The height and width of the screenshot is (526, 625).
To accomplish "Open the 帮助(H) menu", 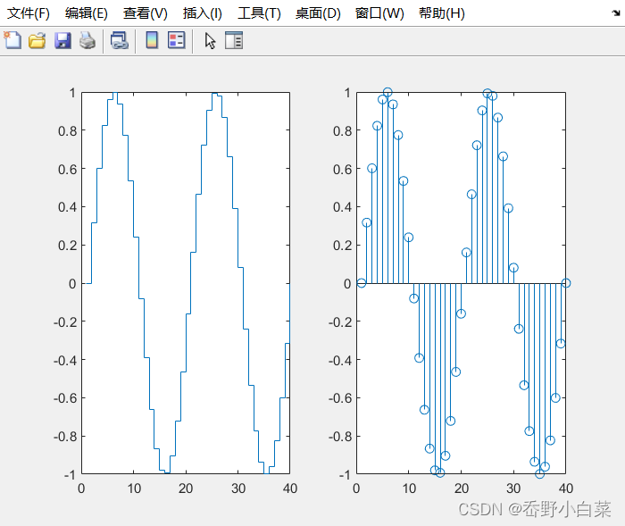I will (442, 13).
